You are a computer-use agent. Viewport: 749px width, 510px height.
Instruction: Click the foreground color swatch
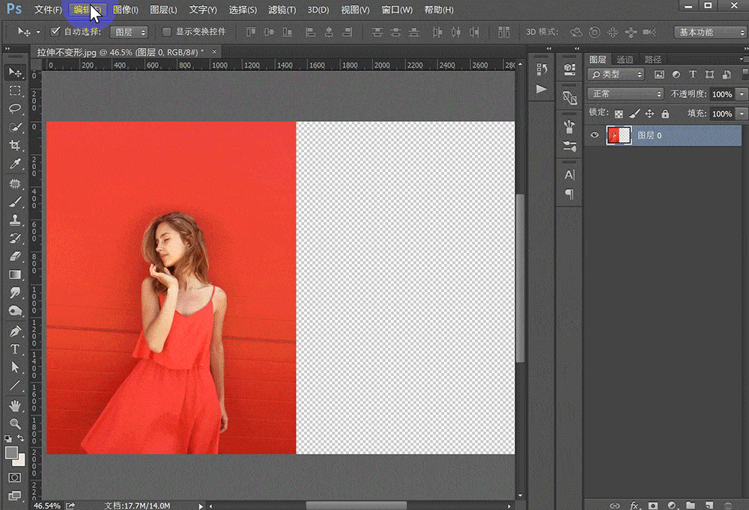[x=11, y=451]
